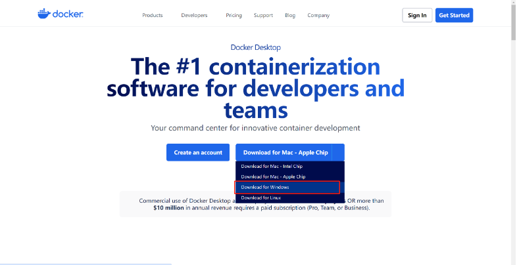The image size is (517, 265).
Task: Go to the Pricing page
Action: [x=234, y=15]
